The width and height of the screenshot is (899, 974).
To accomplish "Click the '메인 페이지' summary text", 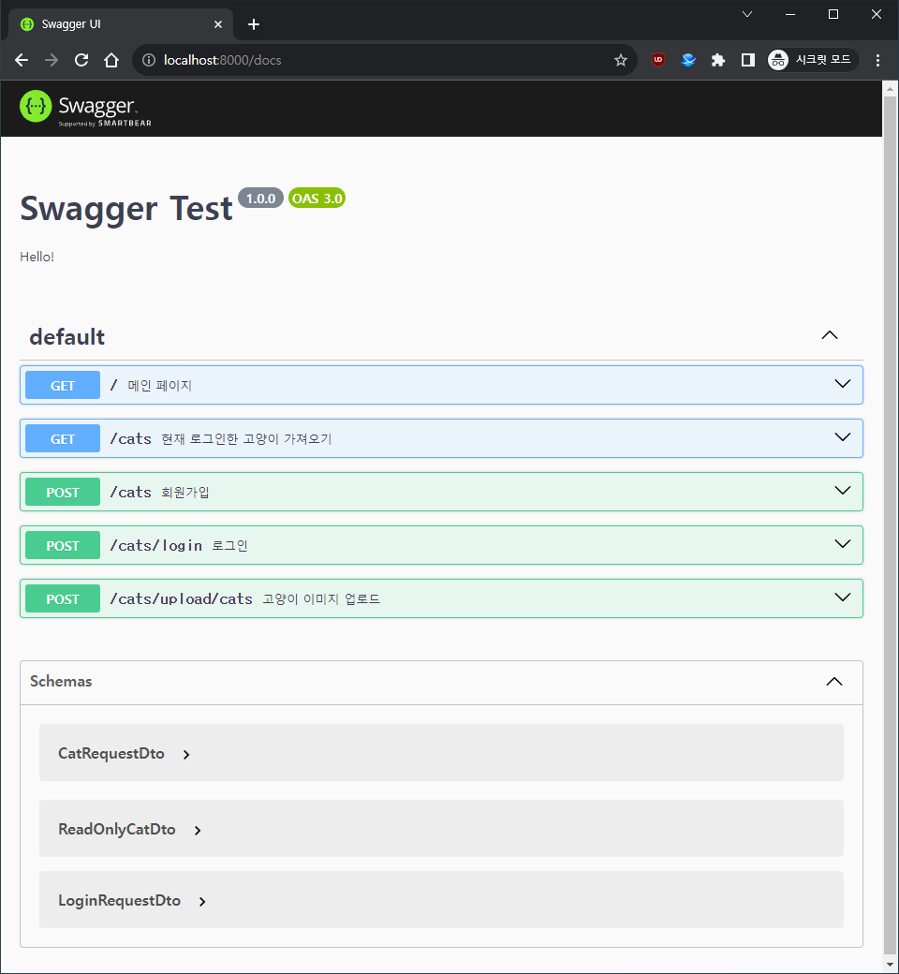I will coord(160,385).
